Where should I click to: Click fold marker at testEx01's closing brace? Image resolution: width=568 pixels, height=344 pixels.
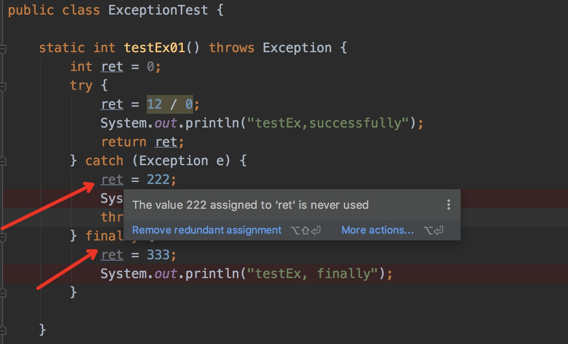(x=3, y=330)
